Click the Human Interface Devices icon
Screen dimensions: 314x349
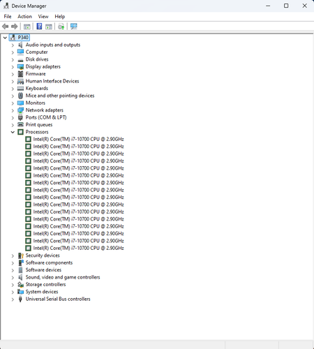[x=20, y=81]
